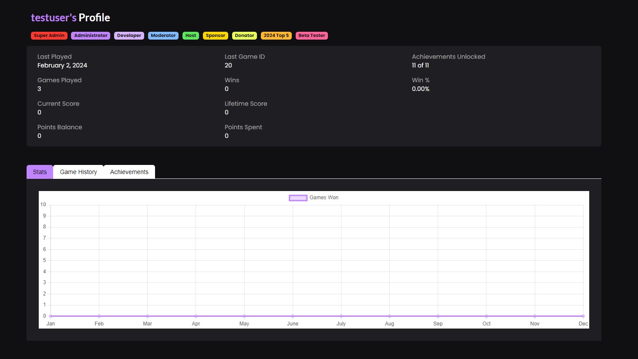
Task: Click the blue Moderator badge
Action: point(163,36)
